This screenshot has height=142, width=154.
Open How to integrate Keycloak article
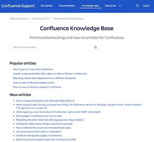[x=45, y=101]
